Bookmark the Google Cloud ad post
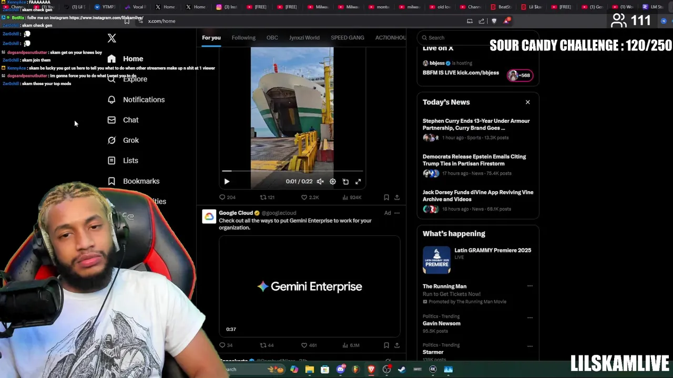This screenshot has height=378, width=673. [386, 345]
